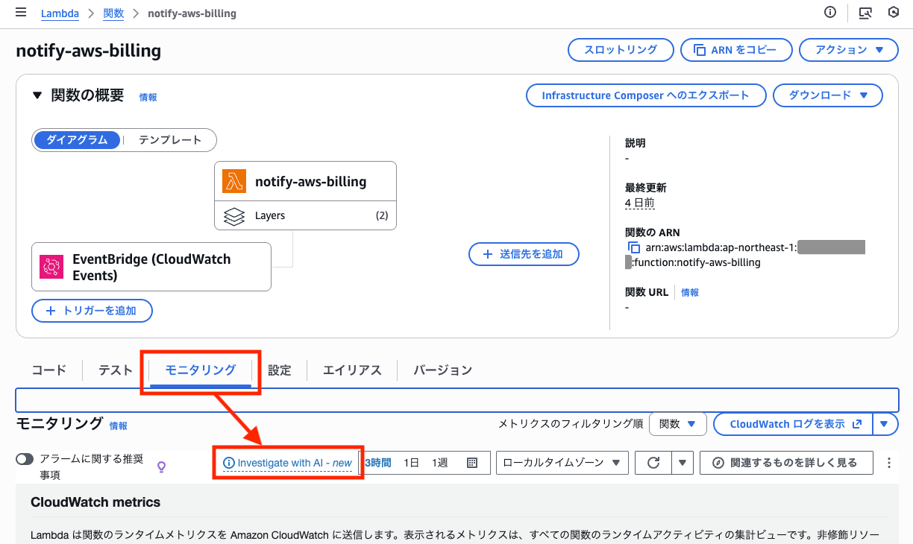The width and height of the screenshot is (913, 544).
Task: Click the トリガーを追加 button
Action: pyautogui.click(x=92, y=311)
